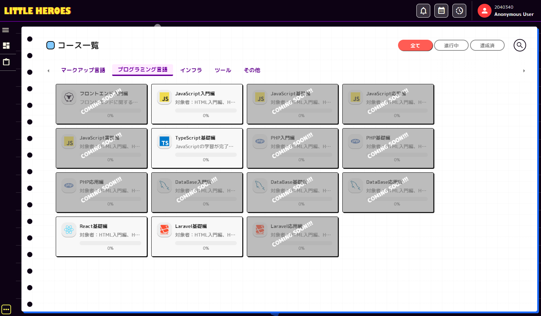Click the 0% label on JavaScript入門編
Viewport: 541px width, 316px height.
click(206, 116)
